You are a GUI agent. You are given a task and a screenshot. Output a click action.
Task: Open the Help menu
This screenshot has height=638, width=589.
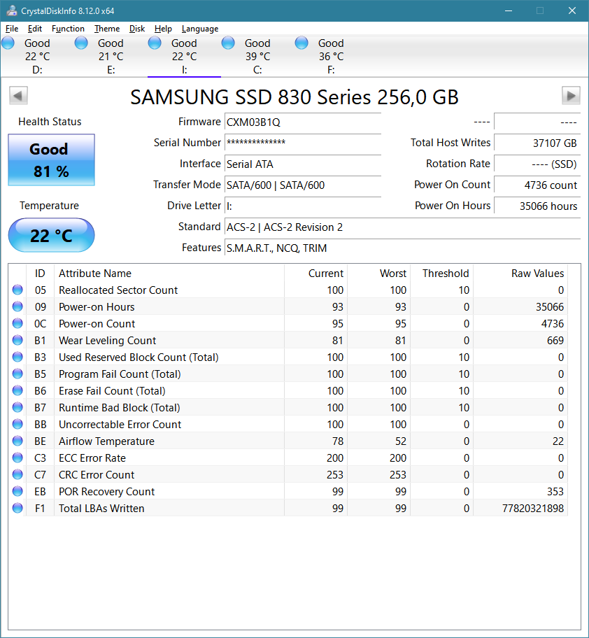click(x=163, y=29)
